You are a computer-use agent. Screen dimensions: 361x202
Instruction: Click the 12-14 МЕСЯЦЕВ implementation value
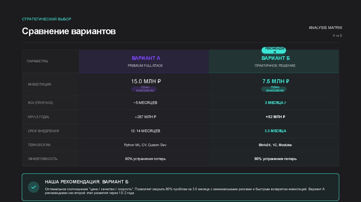[x=146, y=131]
